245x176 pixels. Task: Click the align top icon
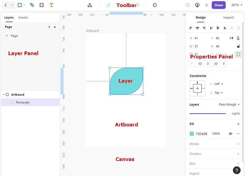tap(211, 28)
